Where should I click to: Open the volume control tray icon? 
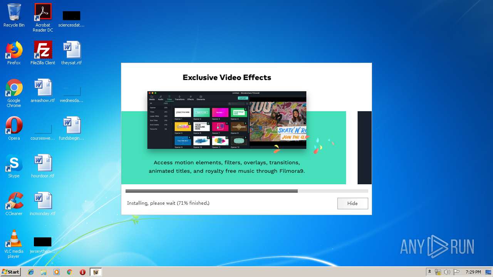(x=447, y=272)
